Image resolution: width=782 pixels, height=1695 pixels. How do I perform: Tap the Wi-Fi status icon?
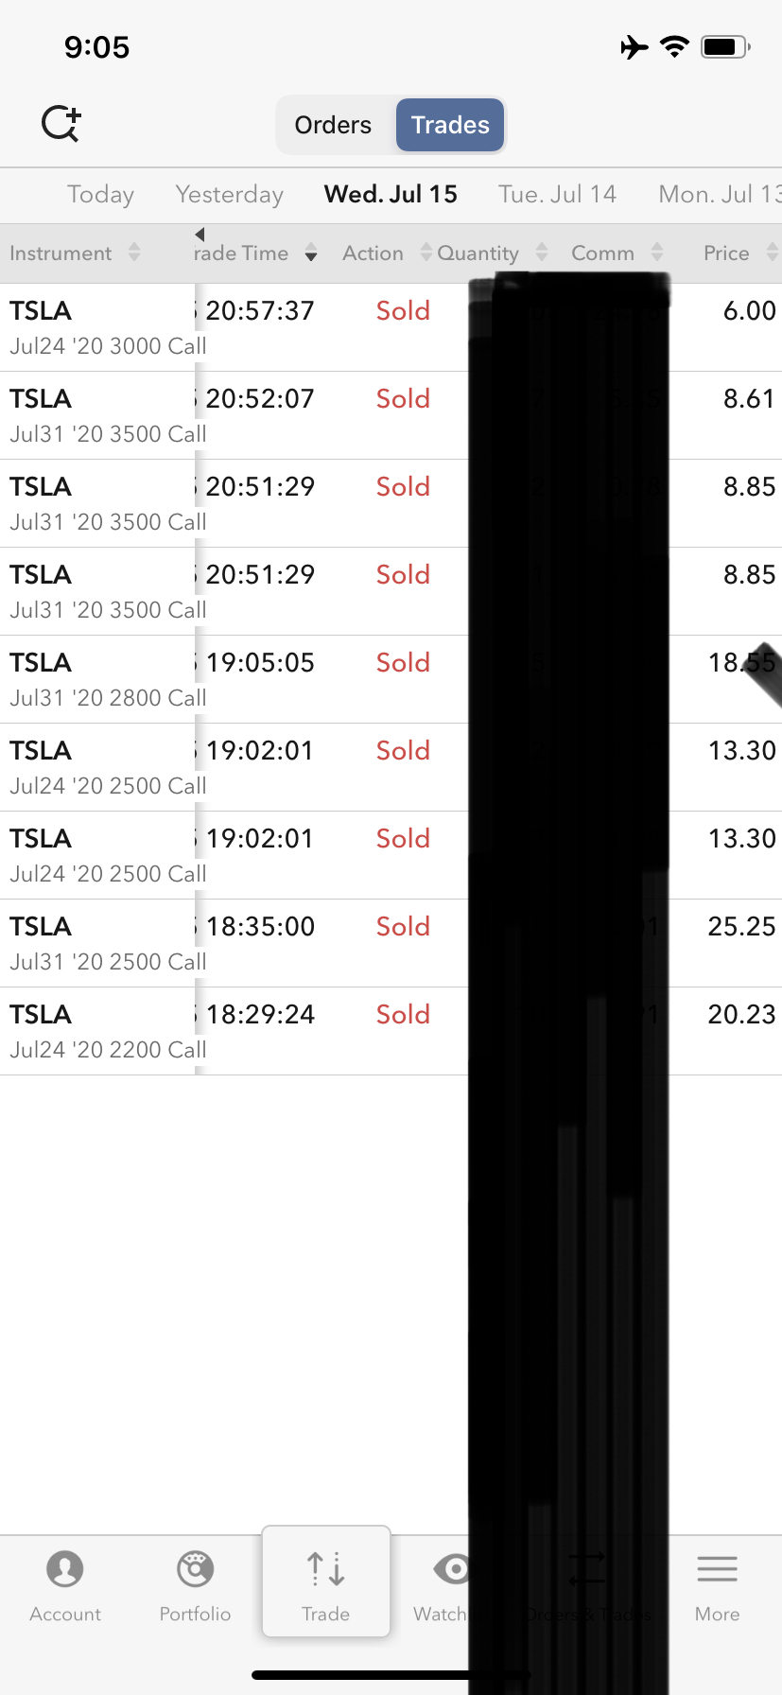[674, 47]
